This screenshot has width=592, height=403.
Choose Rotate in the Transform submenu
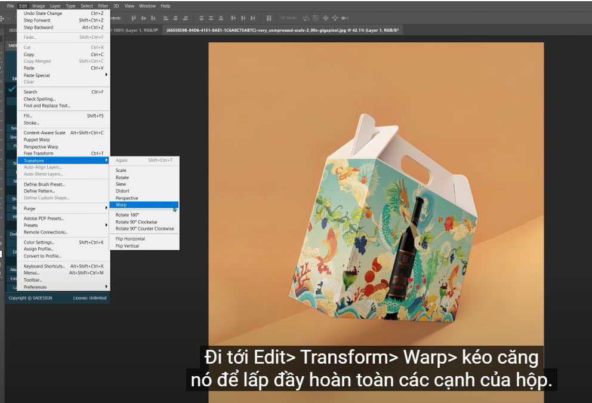pos(144,177)
